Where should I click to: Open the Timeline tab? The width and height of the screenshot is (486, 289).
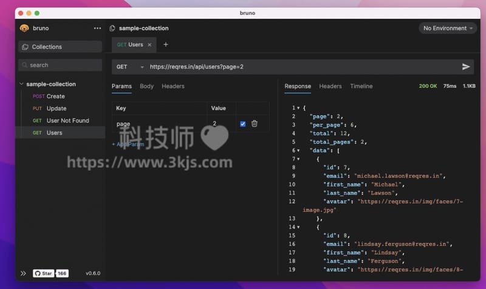pos(361,86)
